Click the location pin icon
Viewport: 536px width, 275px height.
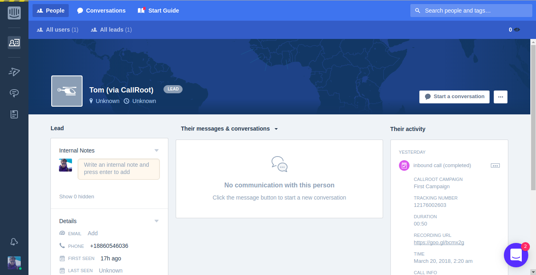click(91, 101)
